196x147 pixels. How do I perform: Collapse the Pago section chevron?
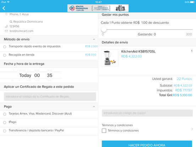pyautogui.click(x=94, y=107)
